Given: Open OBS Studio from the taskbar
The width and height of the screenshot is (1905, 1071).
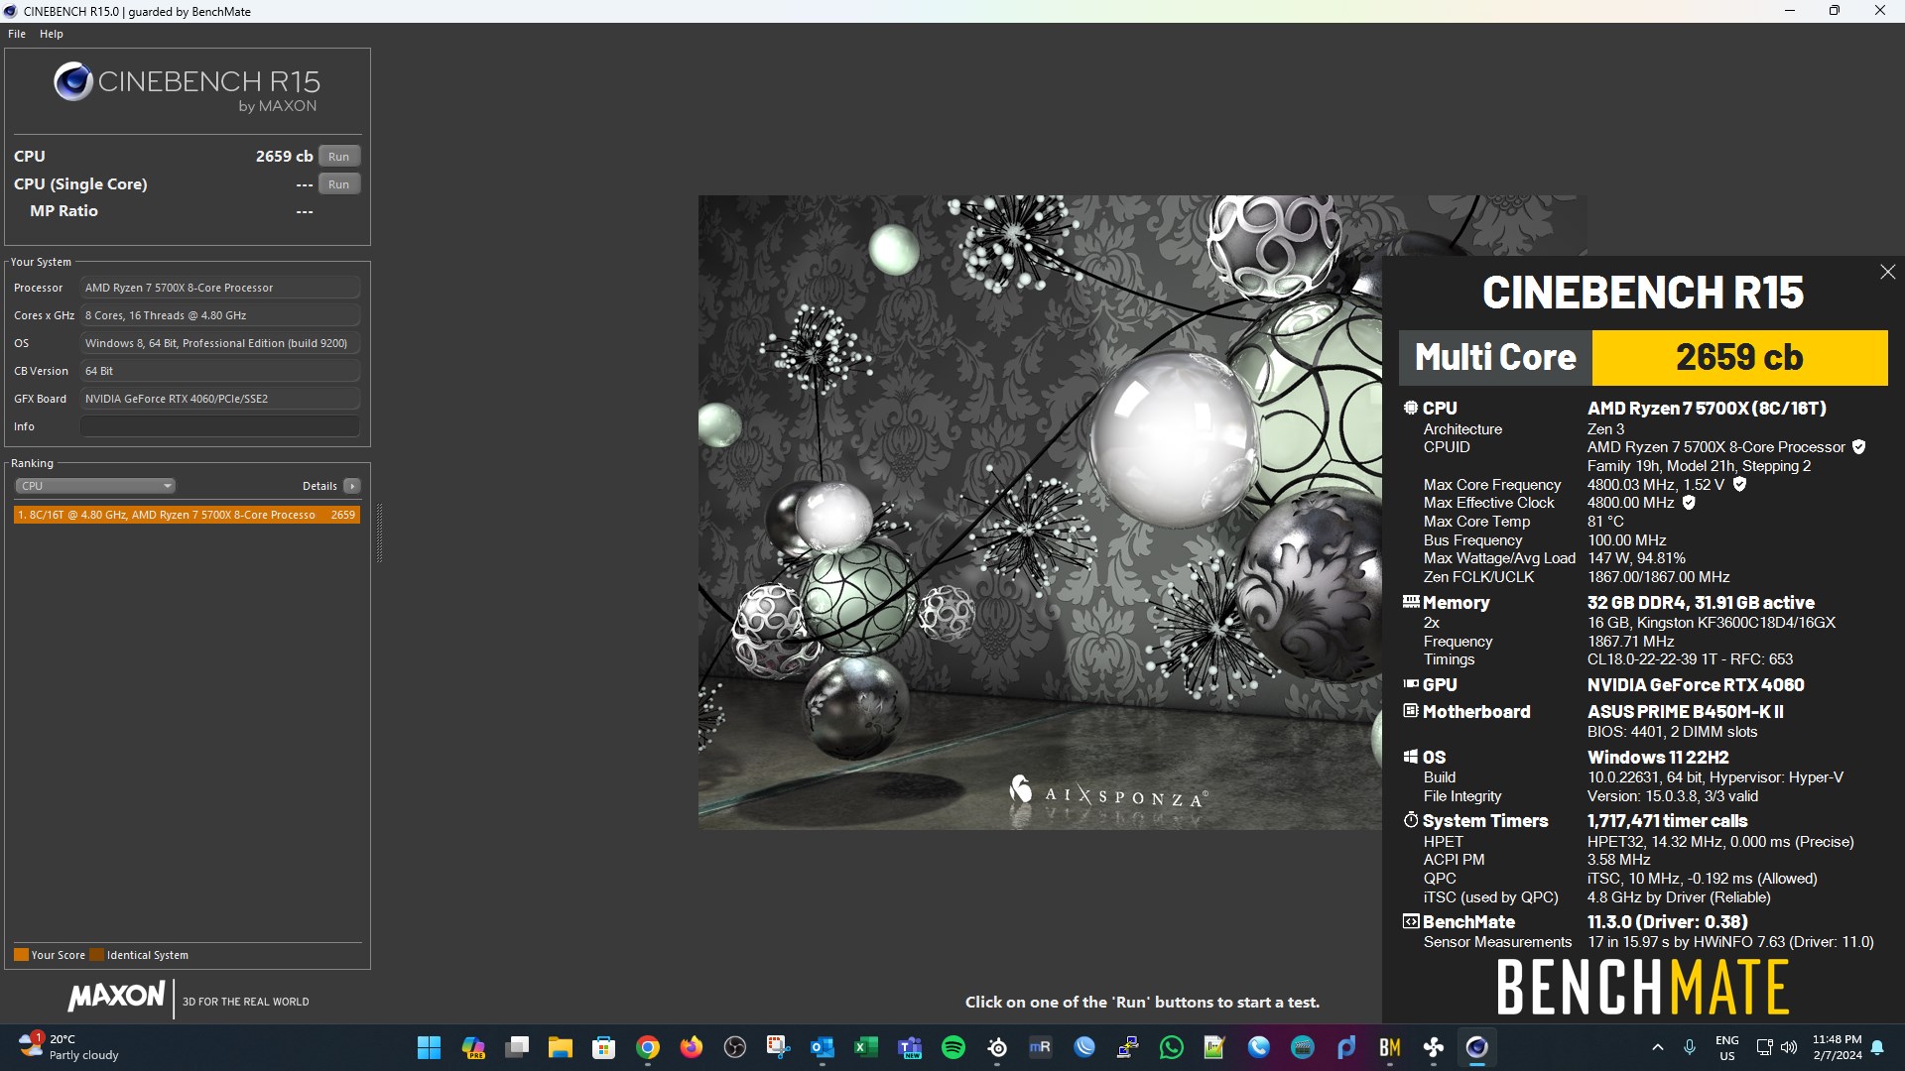Looking at the screenshot, I should point(735,1047).
